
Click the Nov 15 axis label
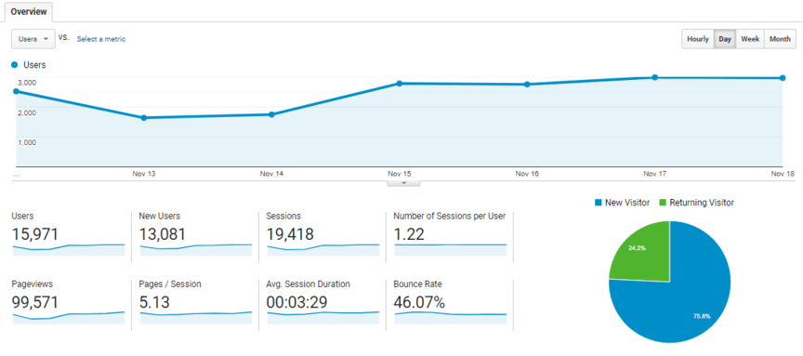tap(399, 174)
